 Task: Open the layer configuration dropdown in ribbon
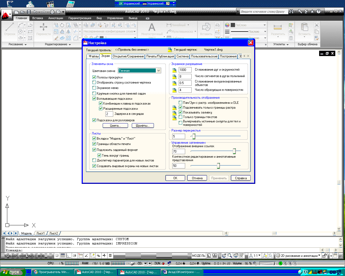(109, 32)
